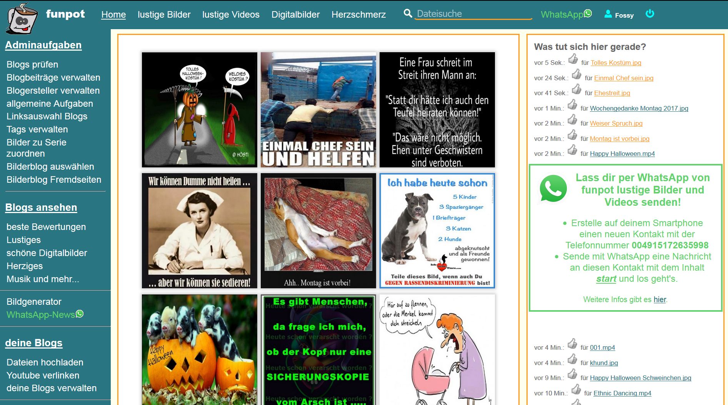
Task: Click the large green WhatsApp logo
Action: click(x=553, y=188)
